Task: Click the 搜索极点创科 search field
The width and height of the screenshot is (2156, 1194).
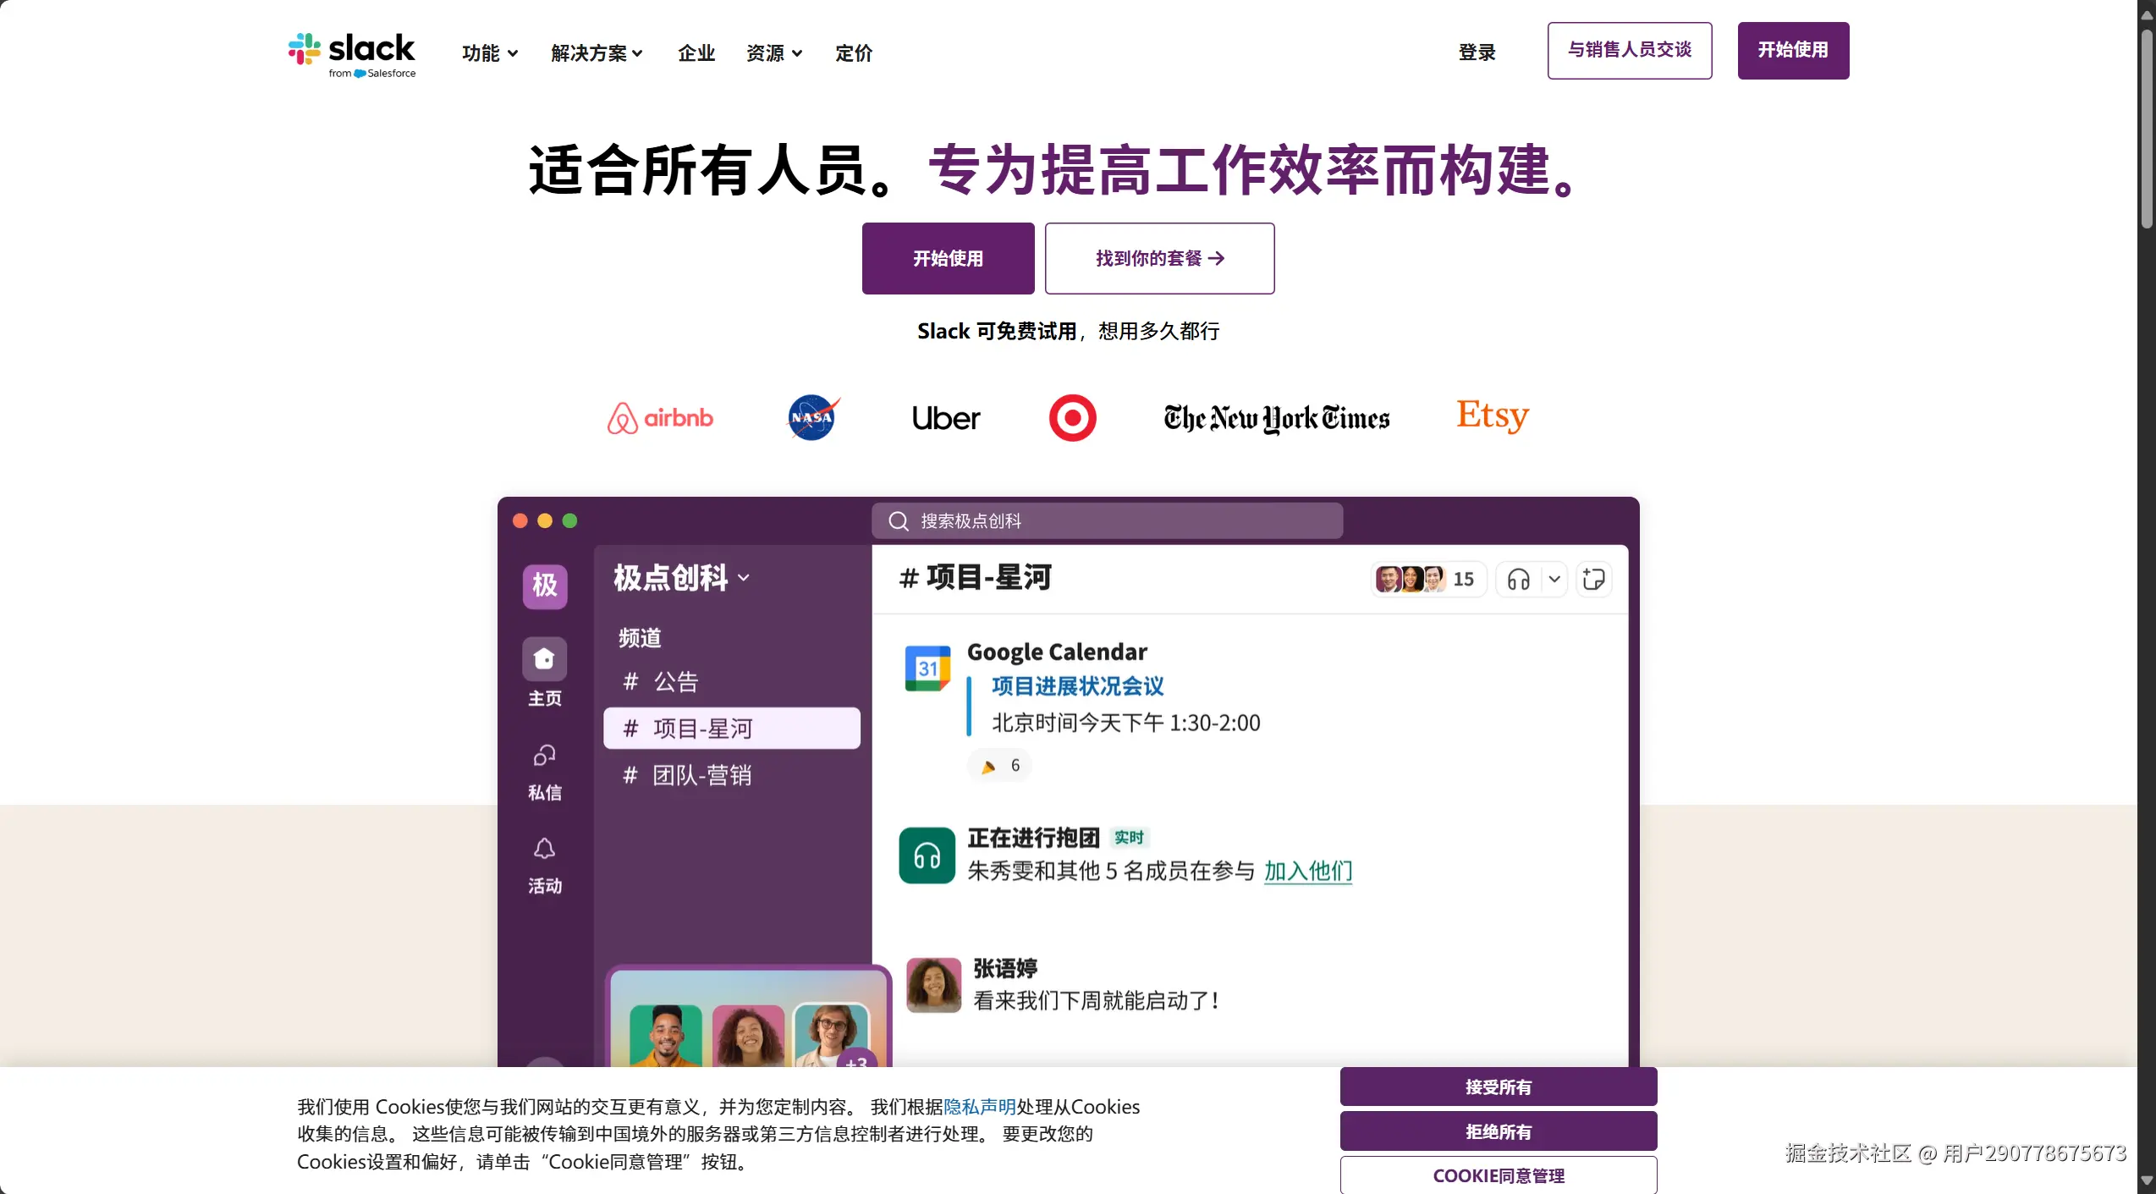Action: (x=1107, y=520)
